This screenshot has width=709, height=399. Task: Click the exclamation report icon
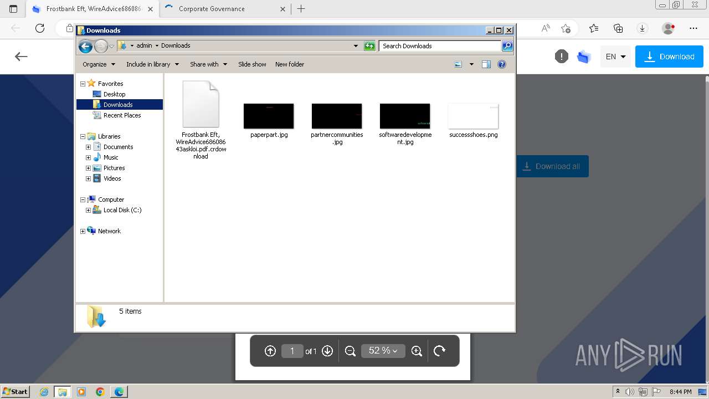point(562,57)
